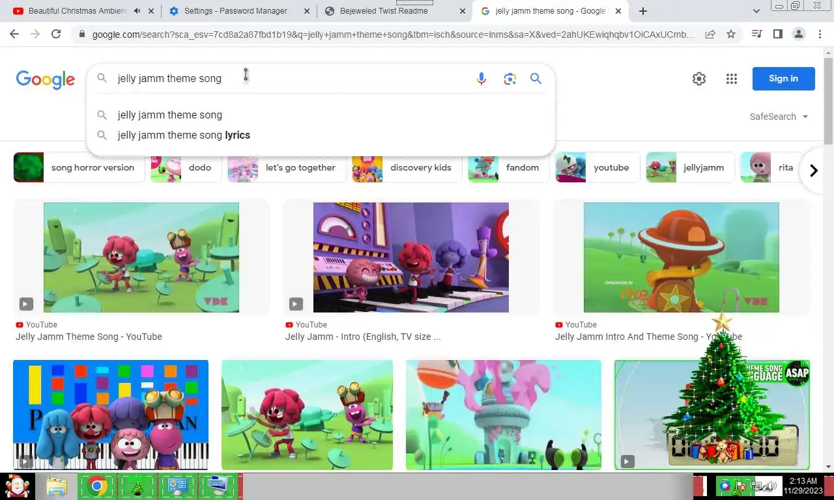The width and height of the screenshot is (834, 500).
Task: Click the forward navigation arrow
Action: point(35,34)
